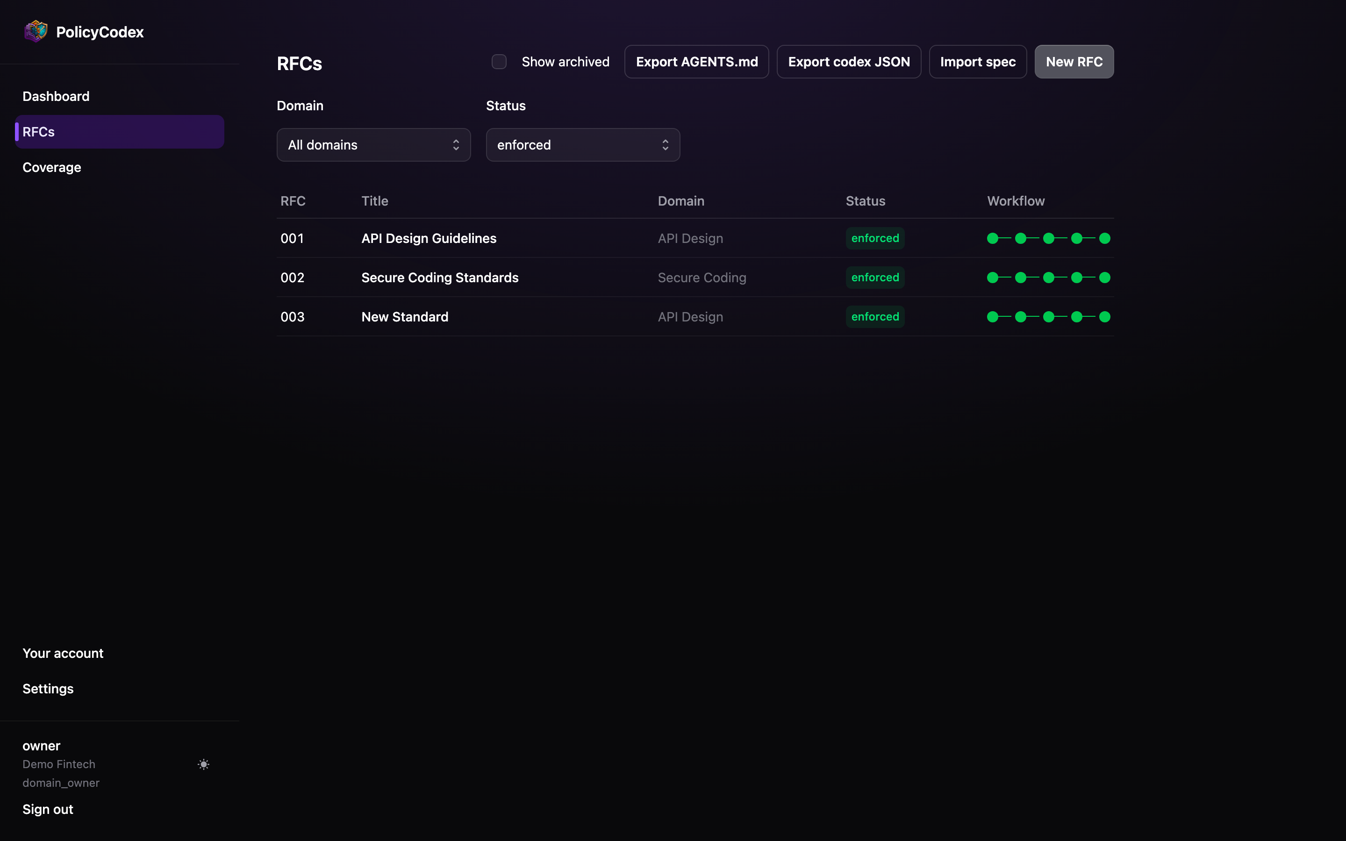Open Secure Coding Standards RFC
Viewport: 1346px width, 841px height.
click(x=440, y=278)
